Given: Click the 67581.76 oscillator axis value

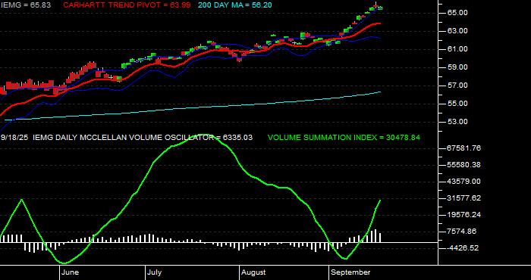Looking at the screenshot, I should pos(464,148).
